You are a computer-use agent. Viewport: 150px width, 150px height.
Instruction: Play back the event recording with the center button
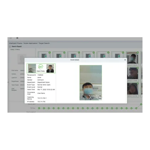pos(91,97)
